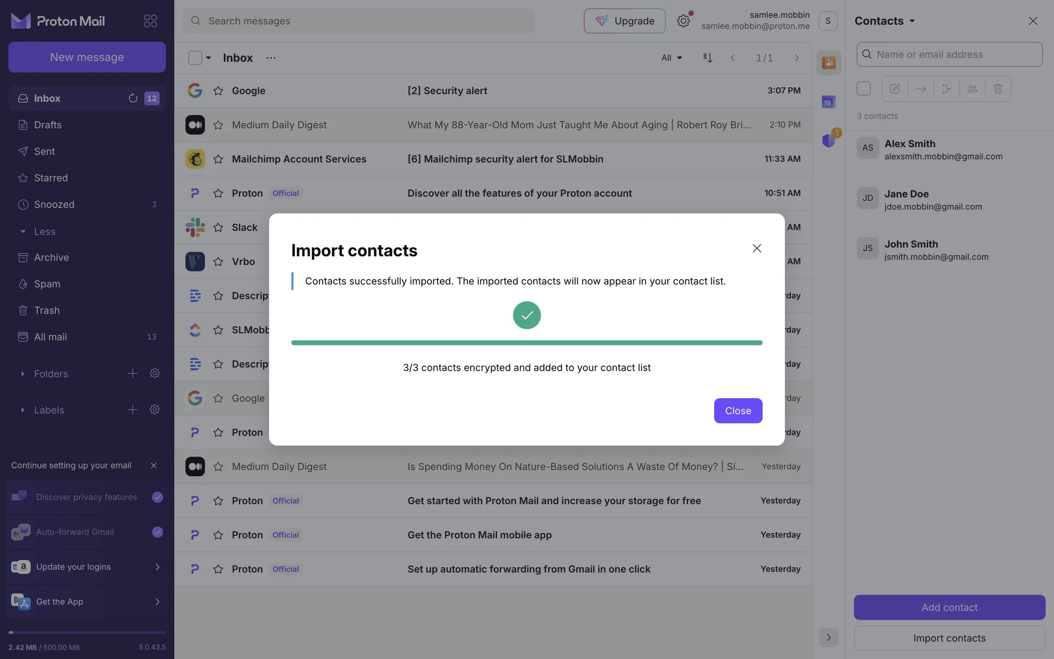Go to the Archive folder
This screenshot has width=1054, height=659.
pyautogui.click(x=52, y=258)
